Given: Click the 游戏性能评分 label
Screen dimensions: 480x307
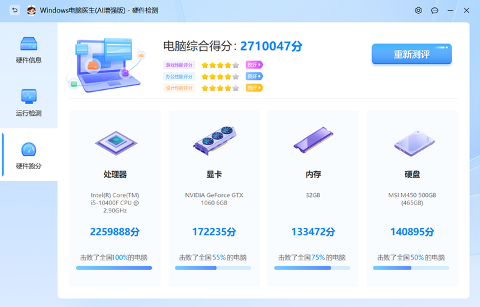Looking at the screenshot, I should coord(179,65).
